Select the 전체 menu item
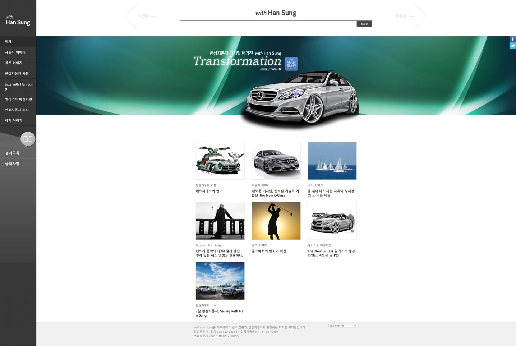 tap(18, 41)
